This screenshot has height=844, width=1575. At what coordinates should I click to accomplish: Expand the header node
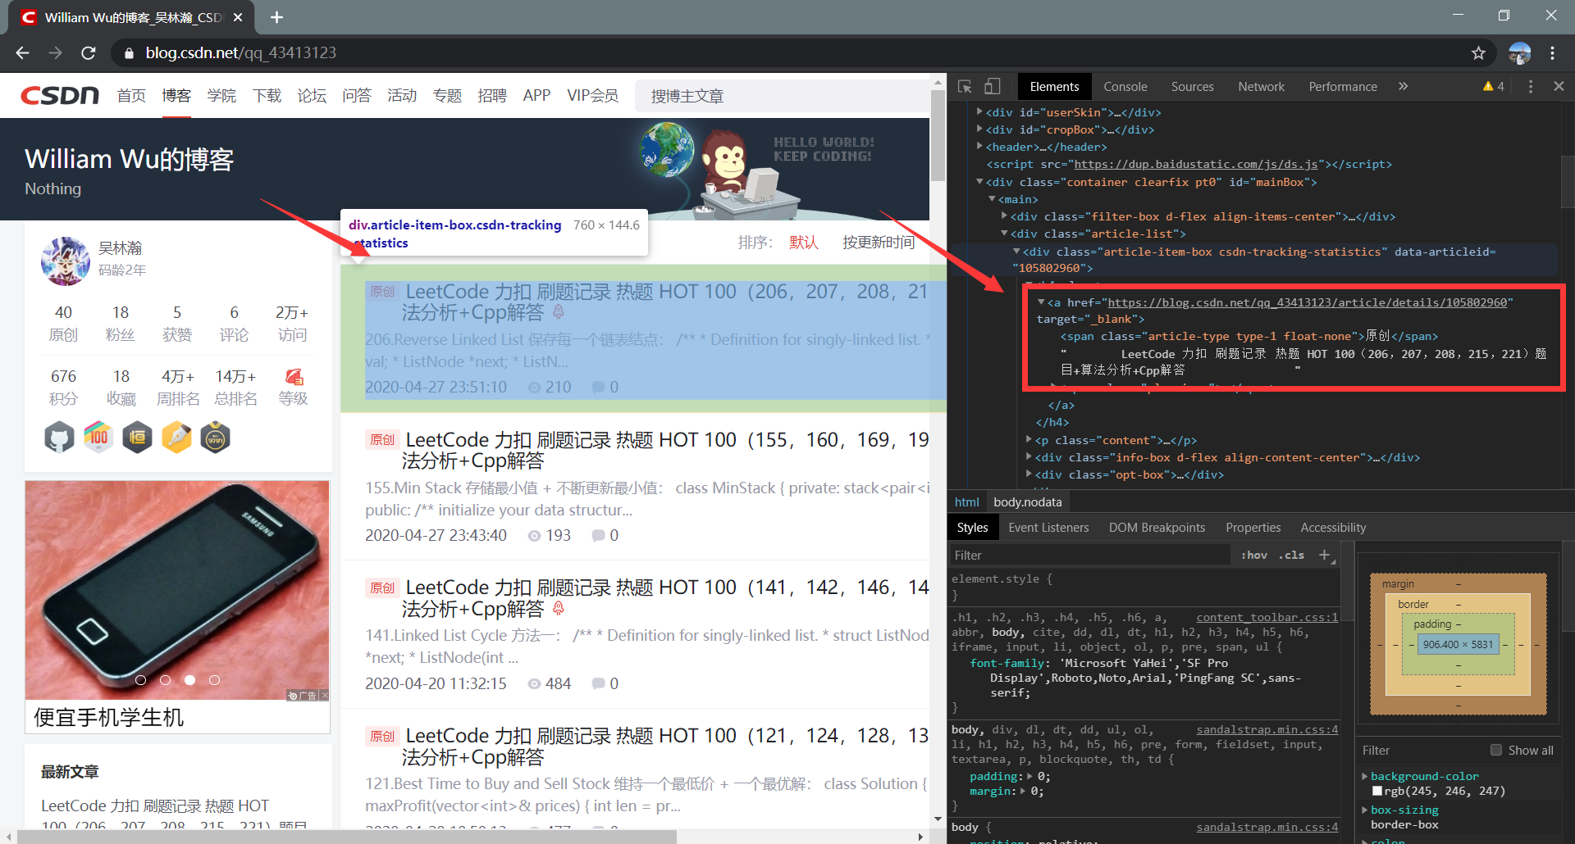click(979, 147)
